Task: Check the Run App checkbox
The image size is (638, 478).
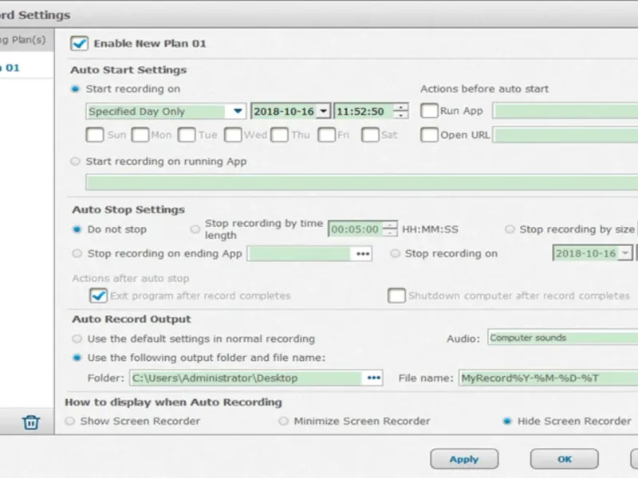Action: 429,112
